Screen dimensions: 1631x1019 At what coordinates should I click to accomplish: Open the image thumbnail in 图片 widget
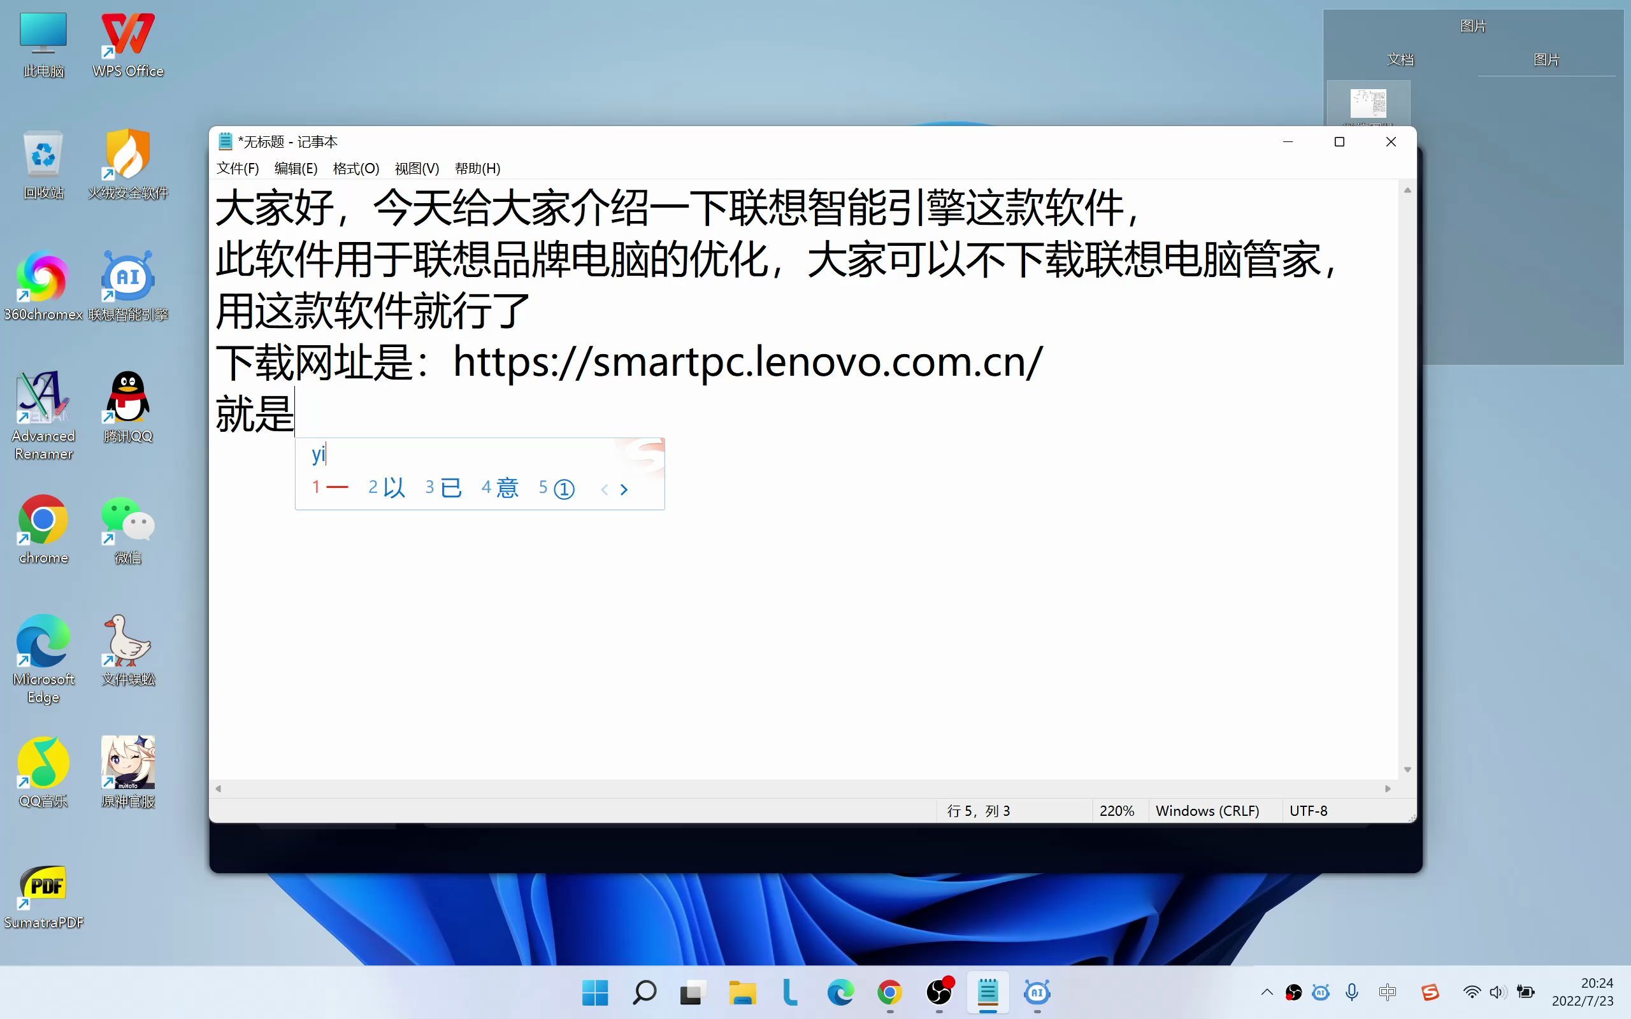(1368, 104)
